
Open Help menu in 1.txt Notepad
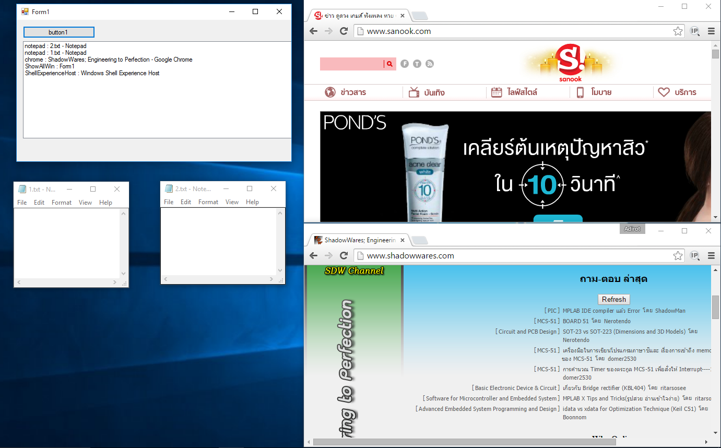tap(106, 203)
